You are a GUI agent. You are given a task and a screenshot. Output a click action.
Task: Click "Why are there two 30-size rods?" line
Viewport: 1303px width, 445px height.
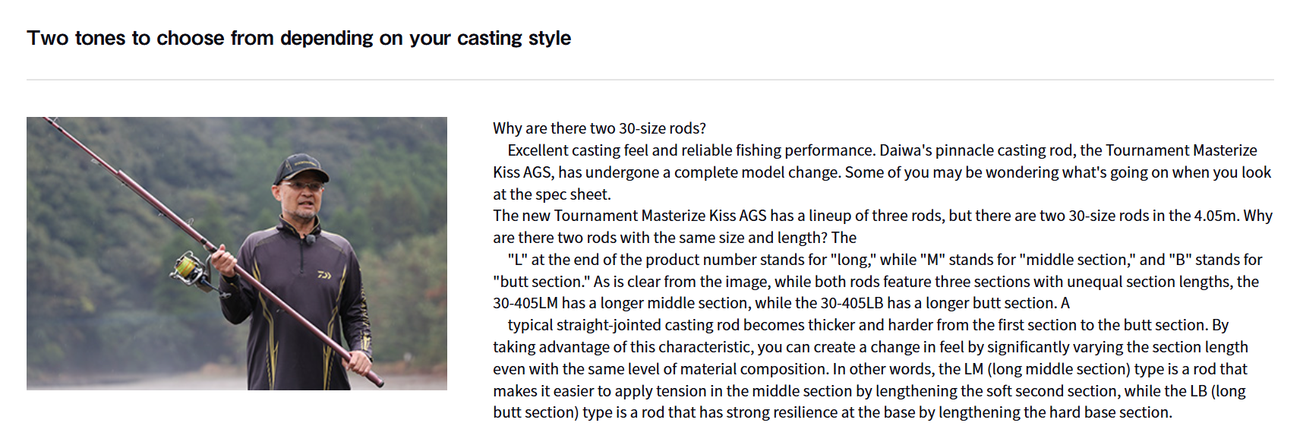[x=599, y=128]
